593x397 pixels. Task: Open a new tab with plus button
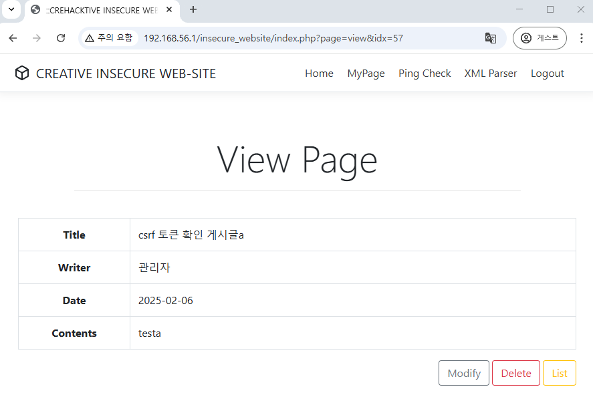(x=193, y=9)
